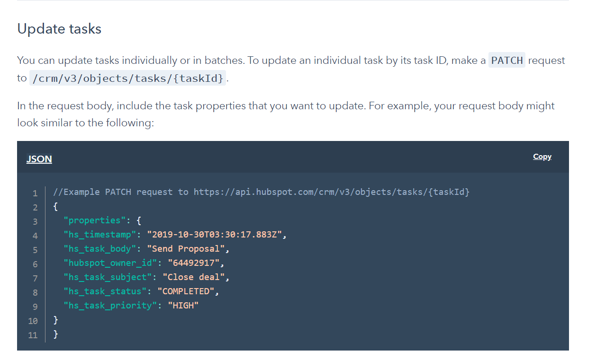Select the JSON tab of code block

pos(39,159)
